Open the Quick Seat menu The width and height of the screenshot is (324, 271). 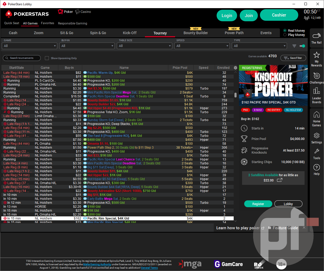[x=12, y=23]
